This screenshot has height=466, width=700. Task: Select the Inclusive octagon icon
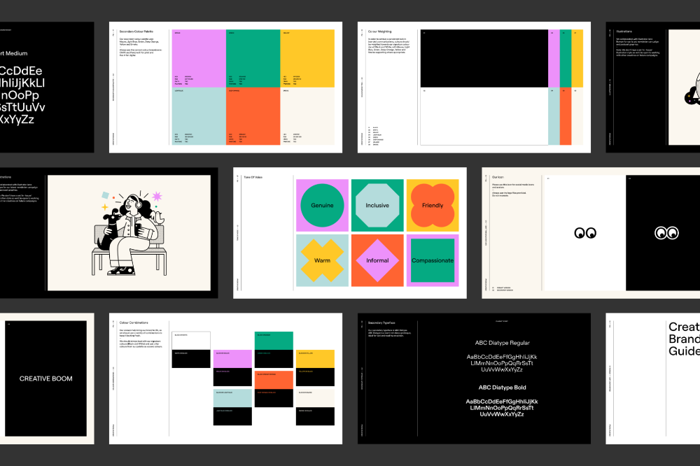coord(377,205)
